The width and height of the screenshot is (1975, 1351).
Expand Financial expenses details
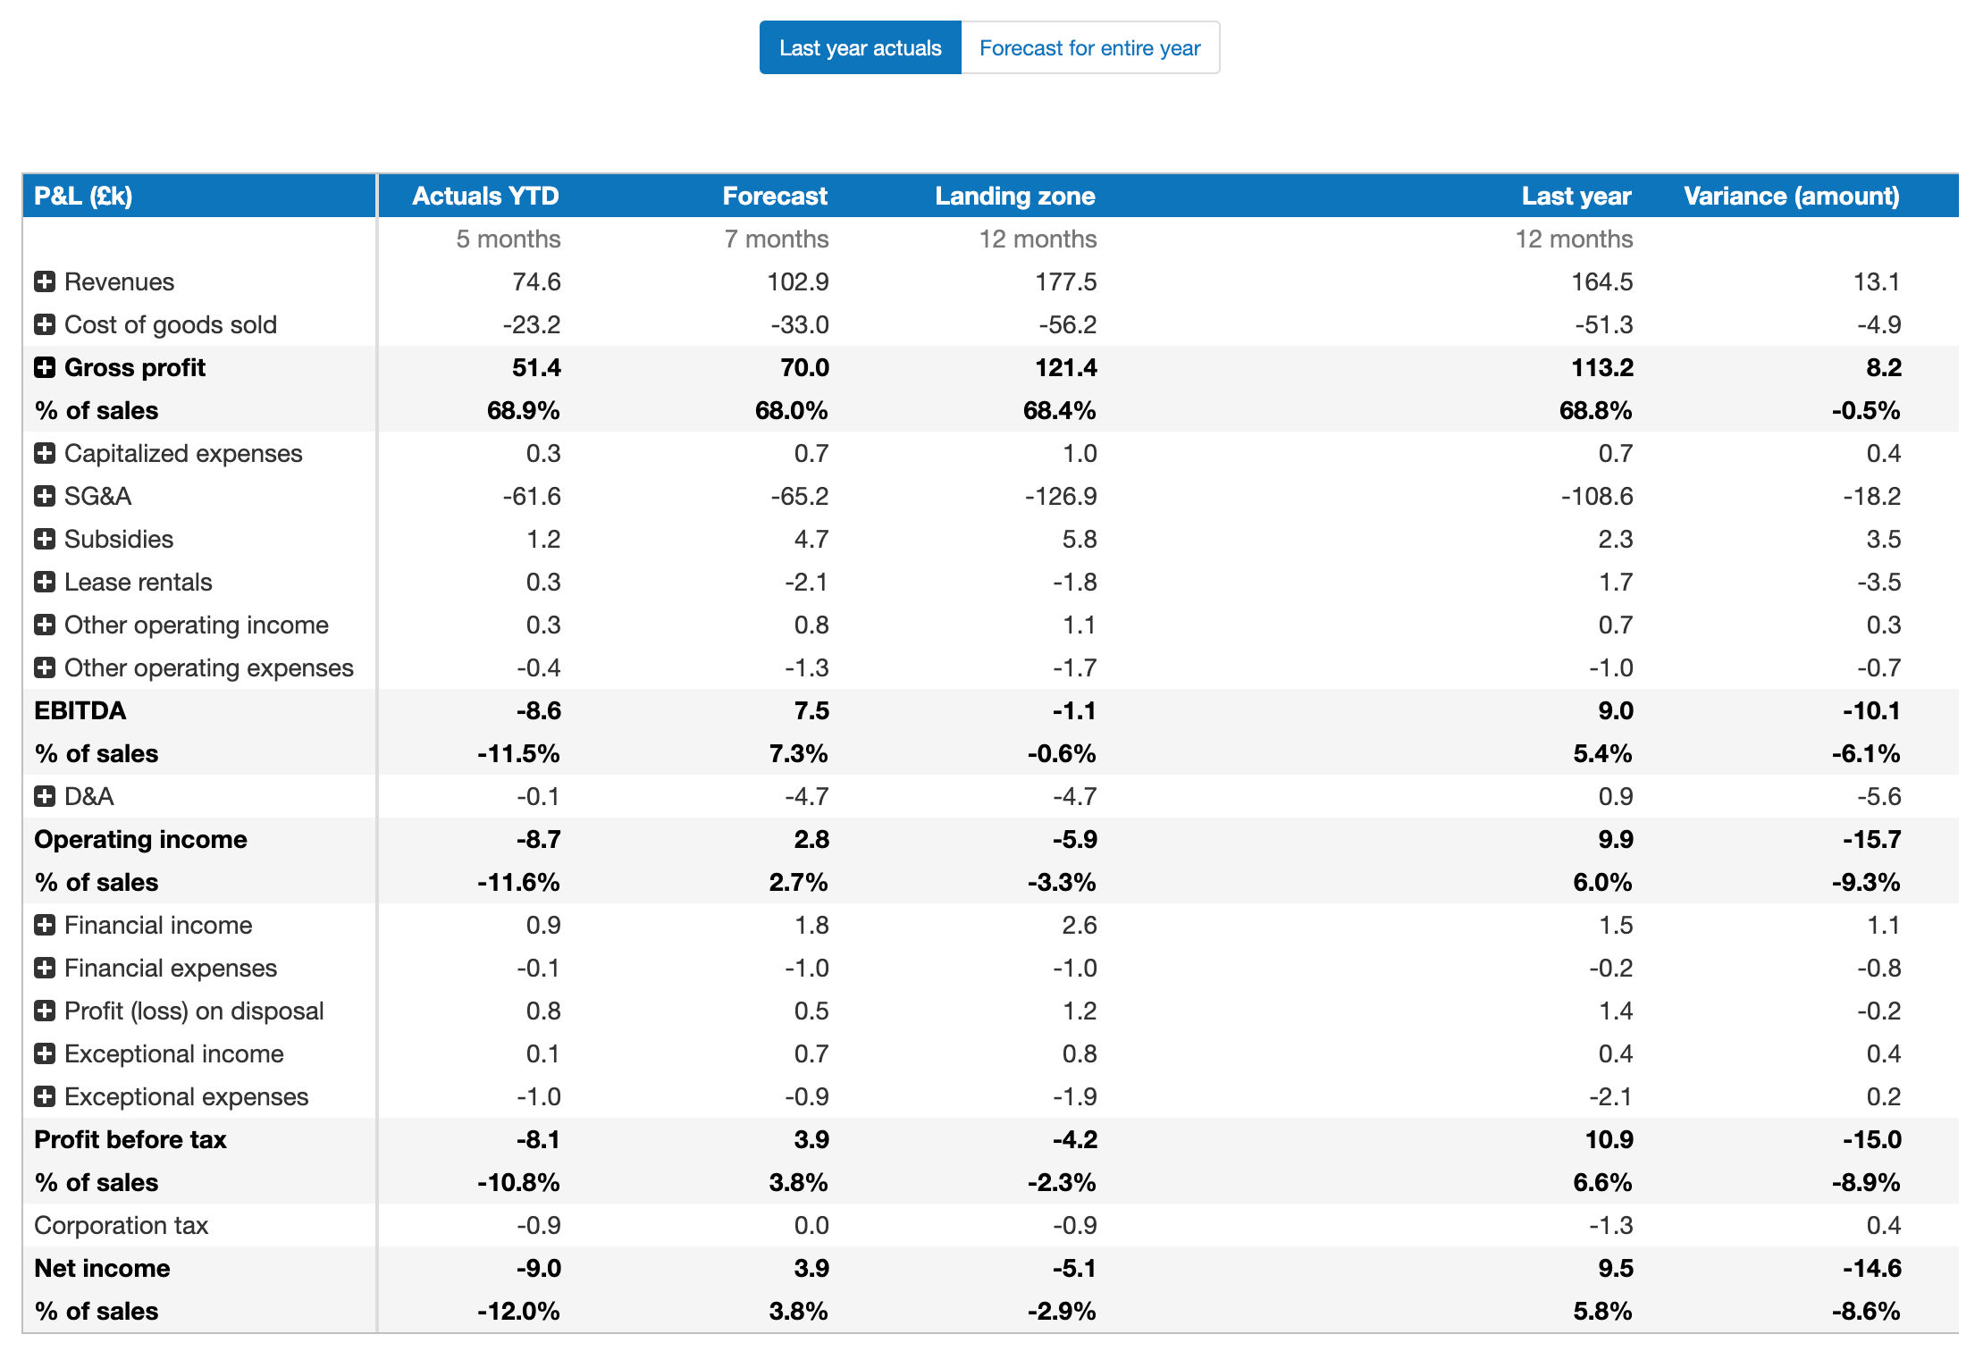click(x=45, y=969)
